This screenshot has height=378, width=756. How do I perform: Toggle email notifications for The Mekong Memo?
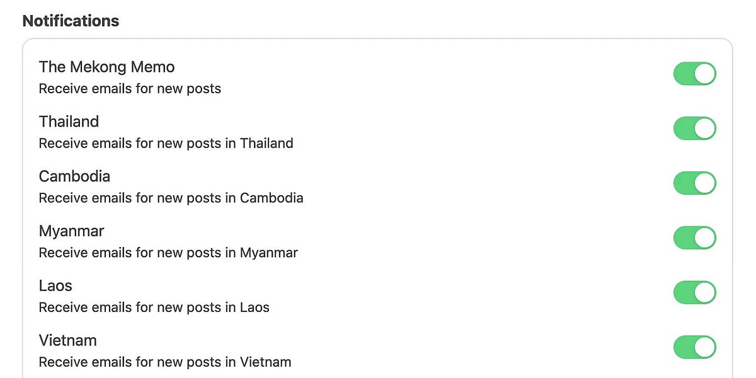(694, 74)
